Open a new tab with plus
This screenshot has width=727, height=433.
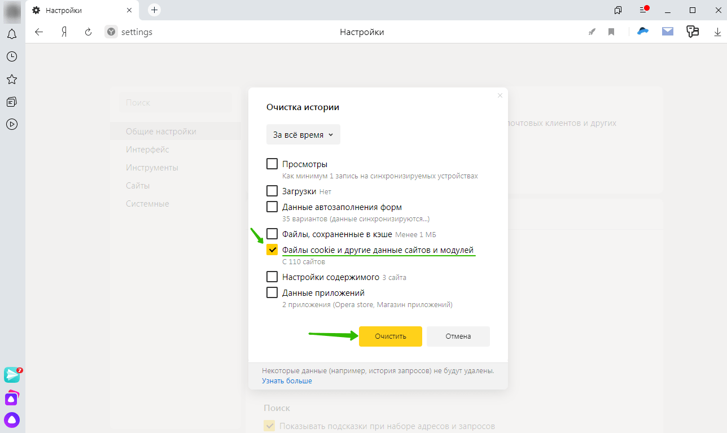point(154,10)
